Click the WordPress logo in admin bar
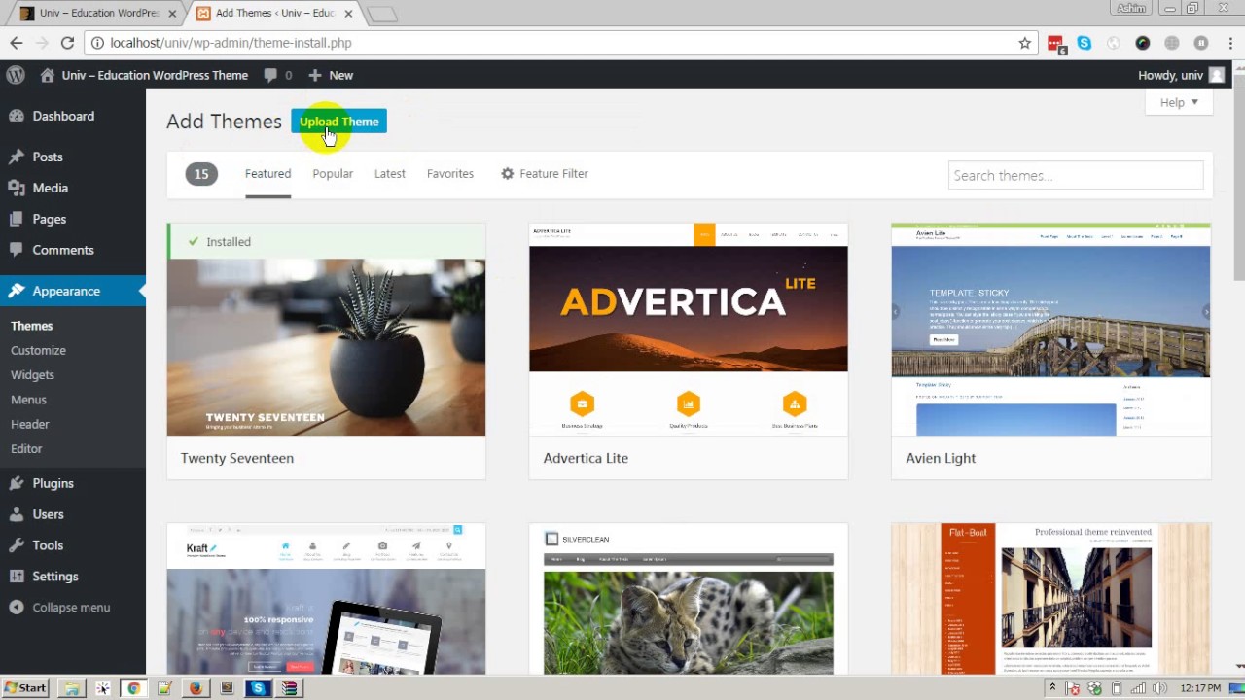The height and width of the screenshot is (700, 1245). (x=16, y=75)
